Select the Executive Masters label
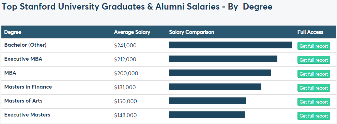The height and width of the screenshot is (124, 337). click(27, 115)
